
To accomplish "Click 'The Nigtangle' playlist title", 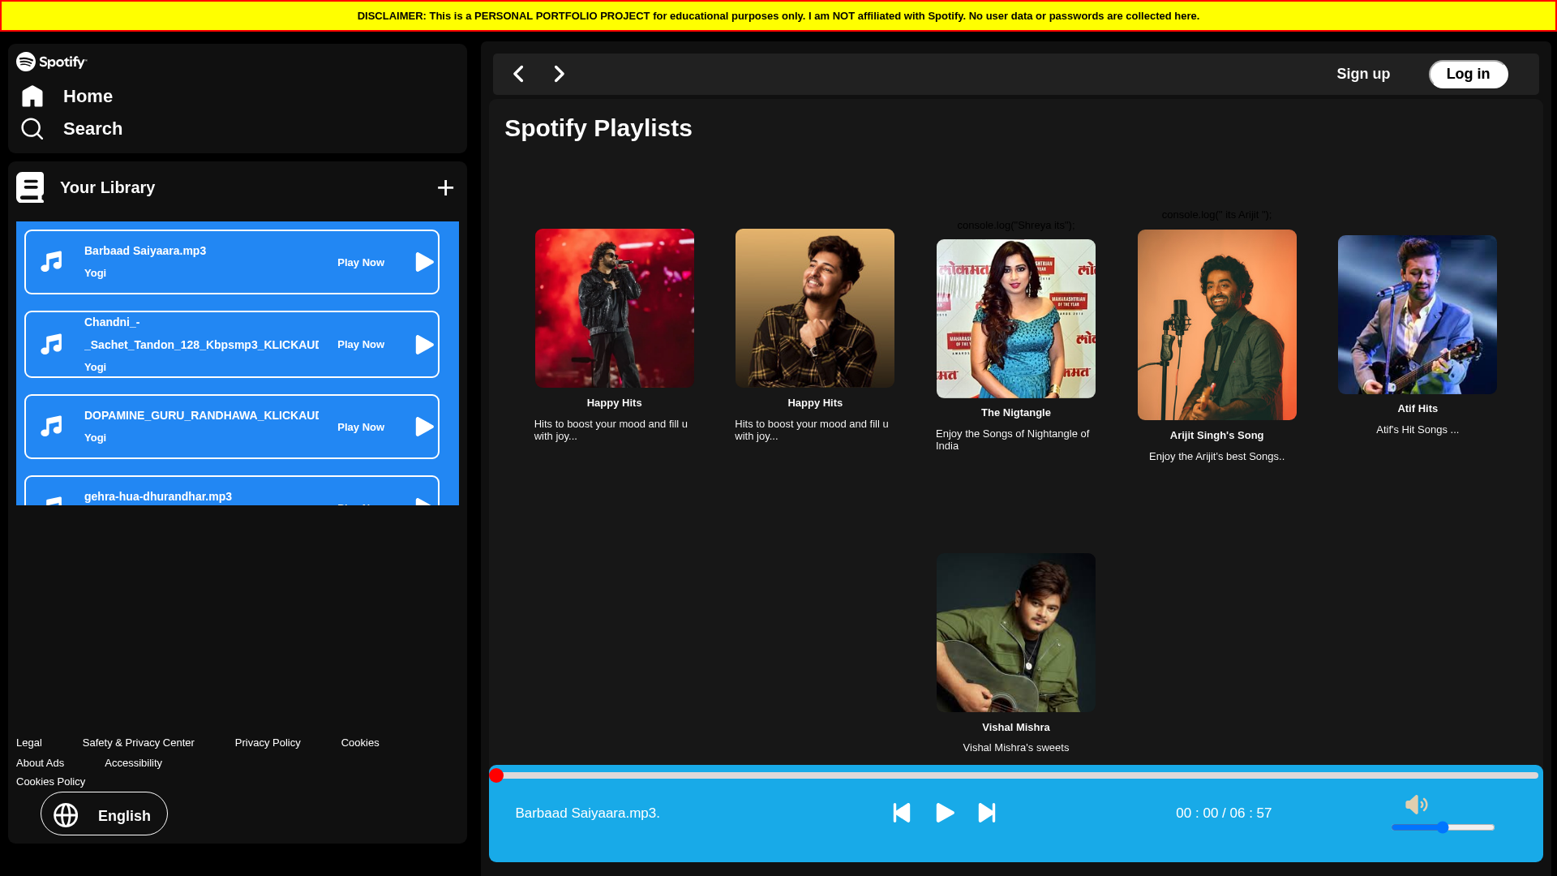I will click(x=1016, y=413).
